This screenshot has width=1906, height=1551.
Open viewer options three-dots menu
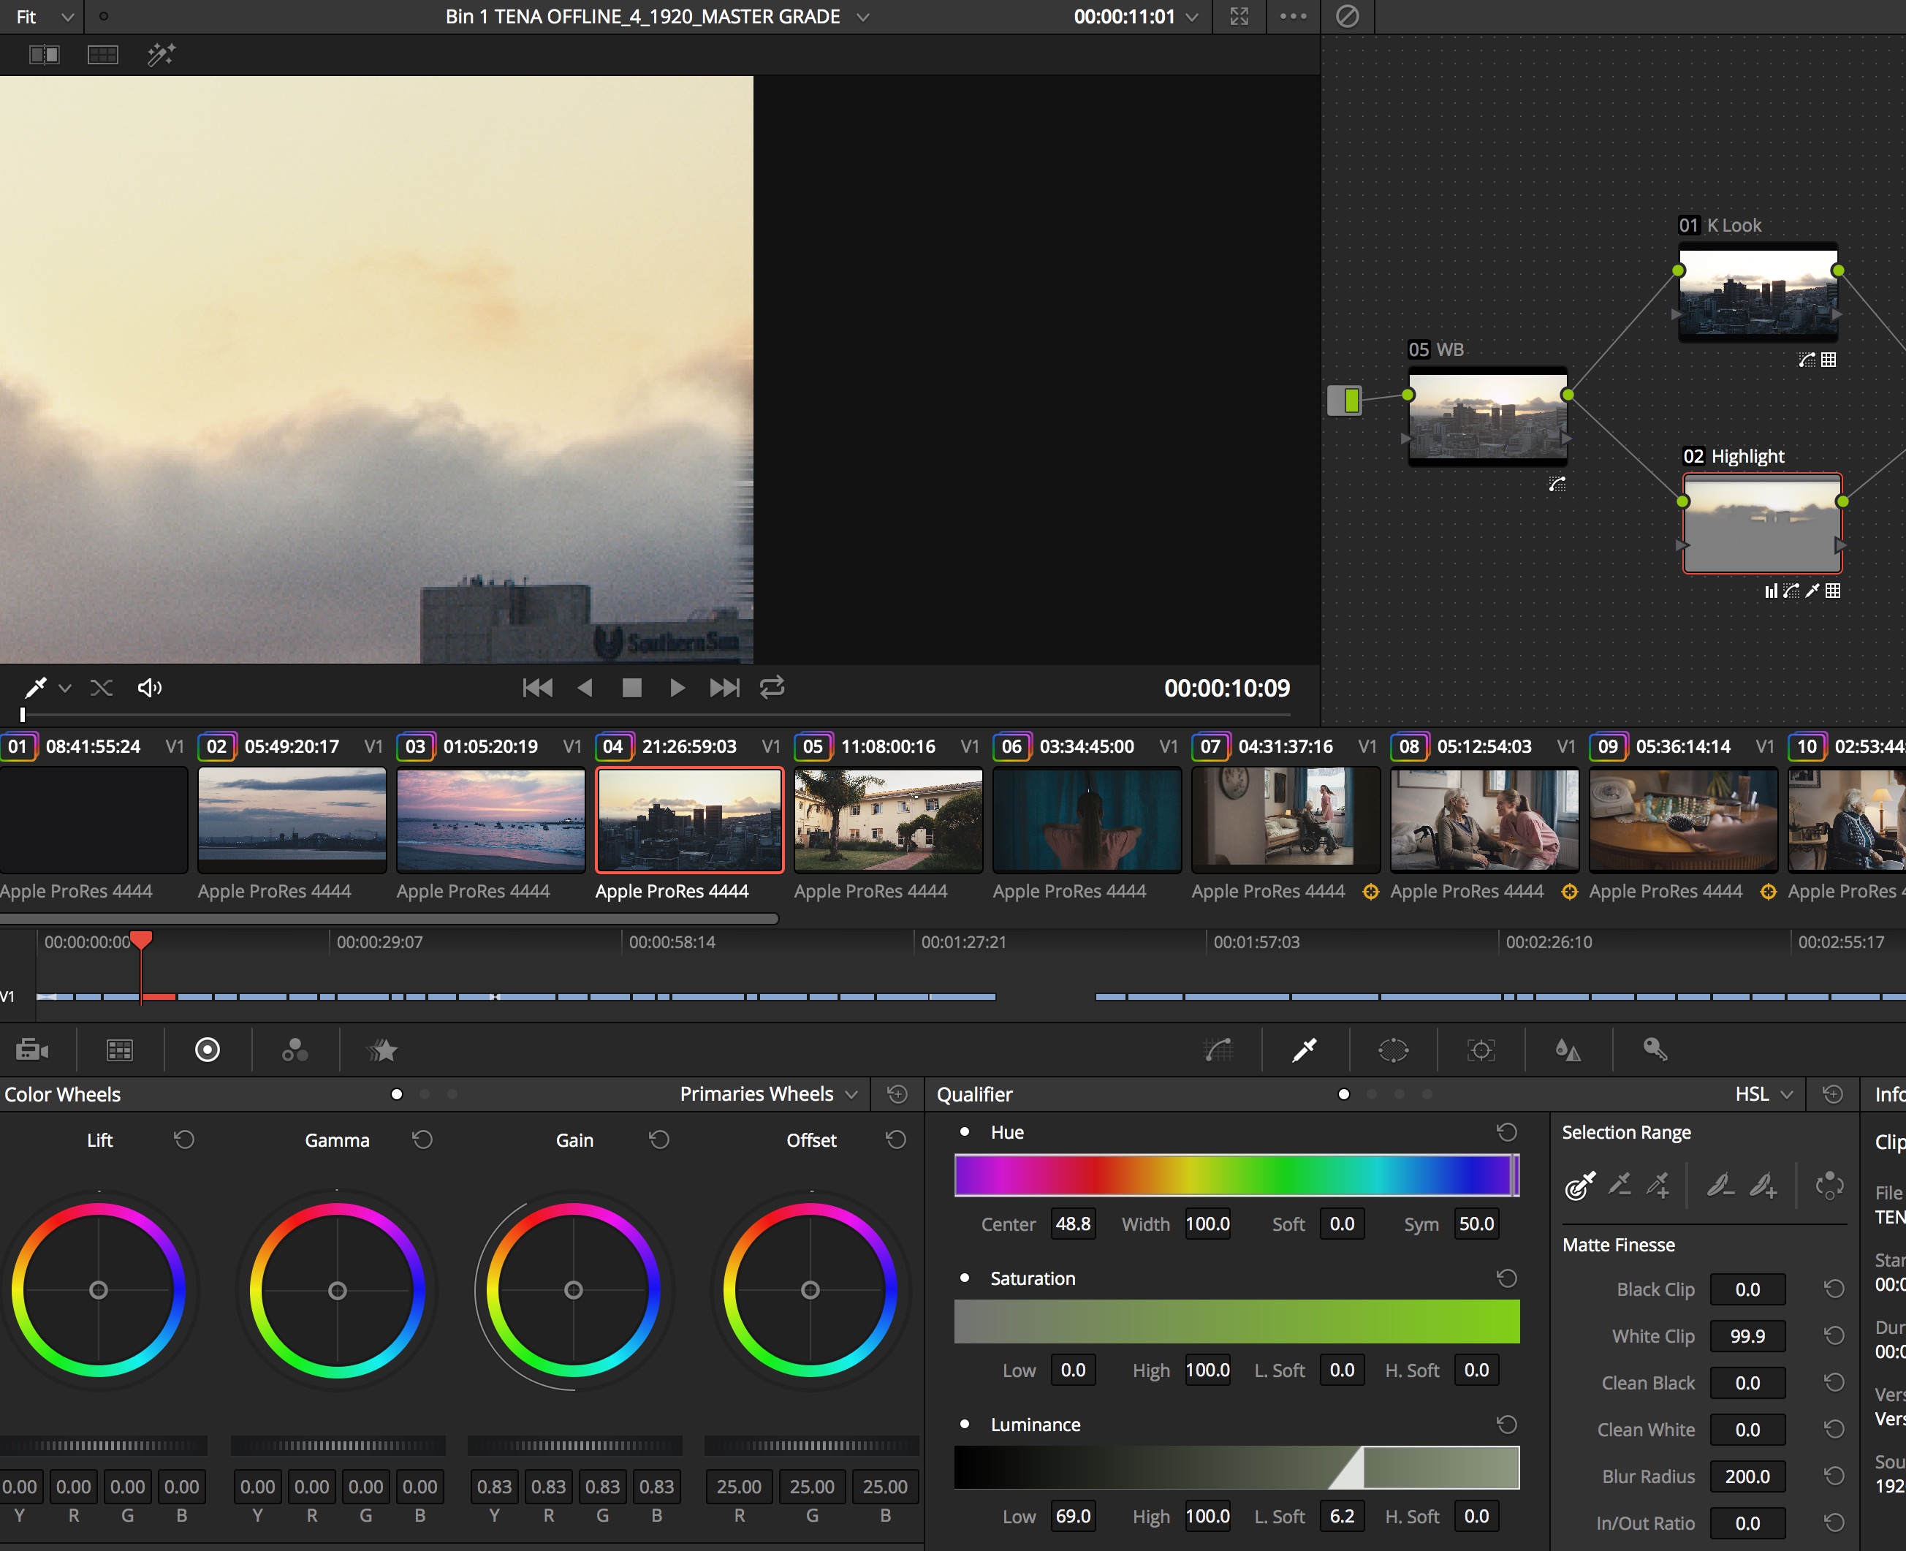[1292, 16]
